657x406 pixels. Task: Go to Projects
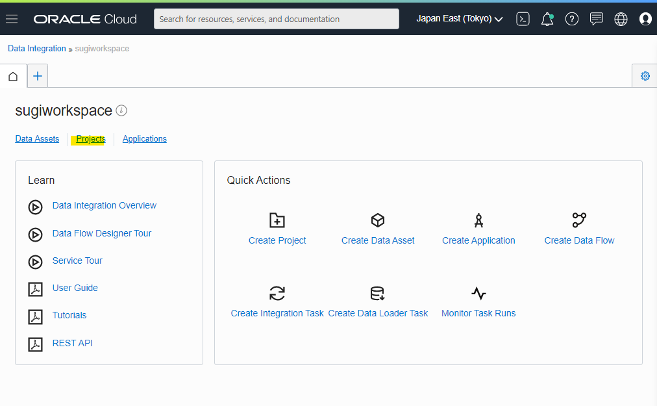click(90, 139)
